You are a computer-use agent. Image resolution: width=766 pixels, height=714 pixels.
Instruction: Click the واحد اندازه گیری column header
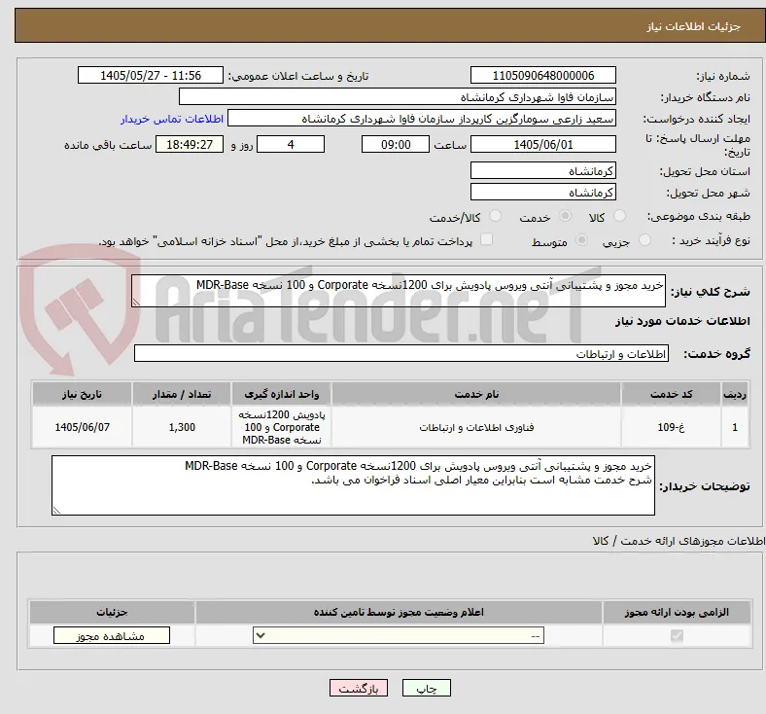pos(281,394)
